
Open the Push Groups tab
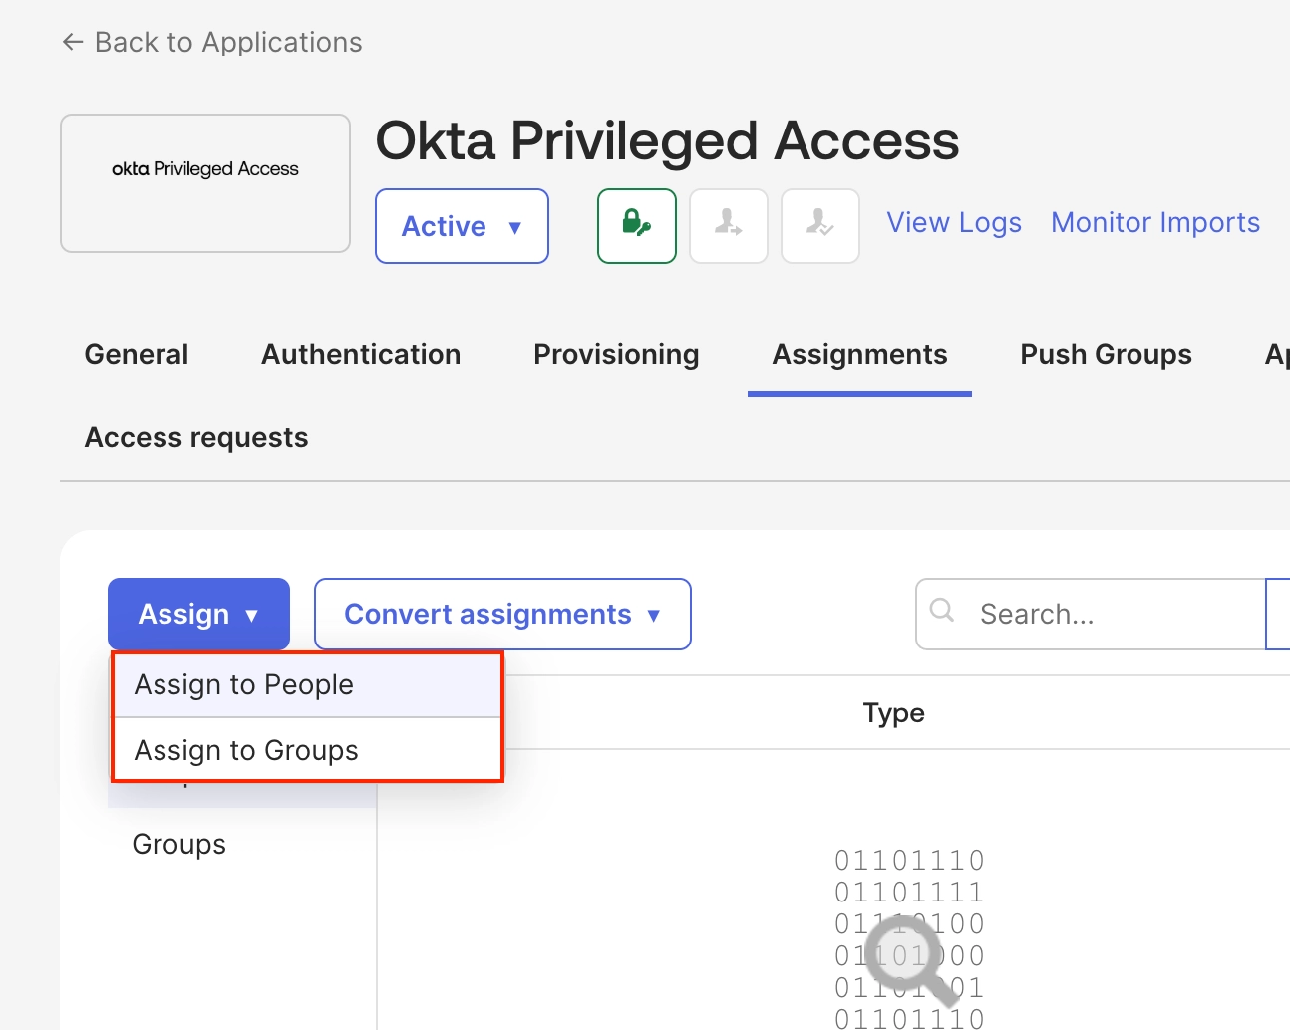click(1106, 354)
